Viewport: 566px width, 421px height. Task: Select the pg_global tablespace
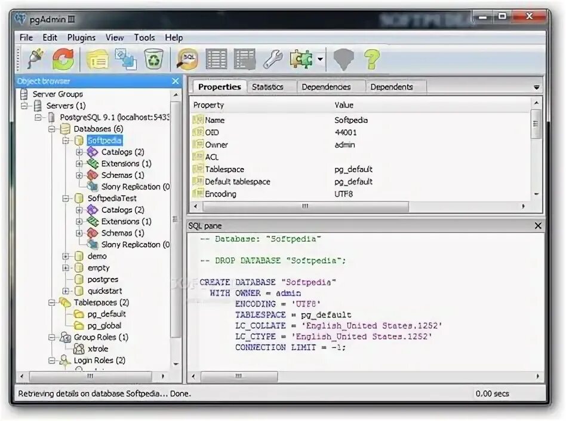tap(104, 325)
